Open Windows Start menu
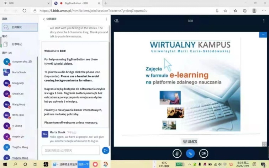Image resolution: width=269 pixels, height=168 pixels. 5,164
